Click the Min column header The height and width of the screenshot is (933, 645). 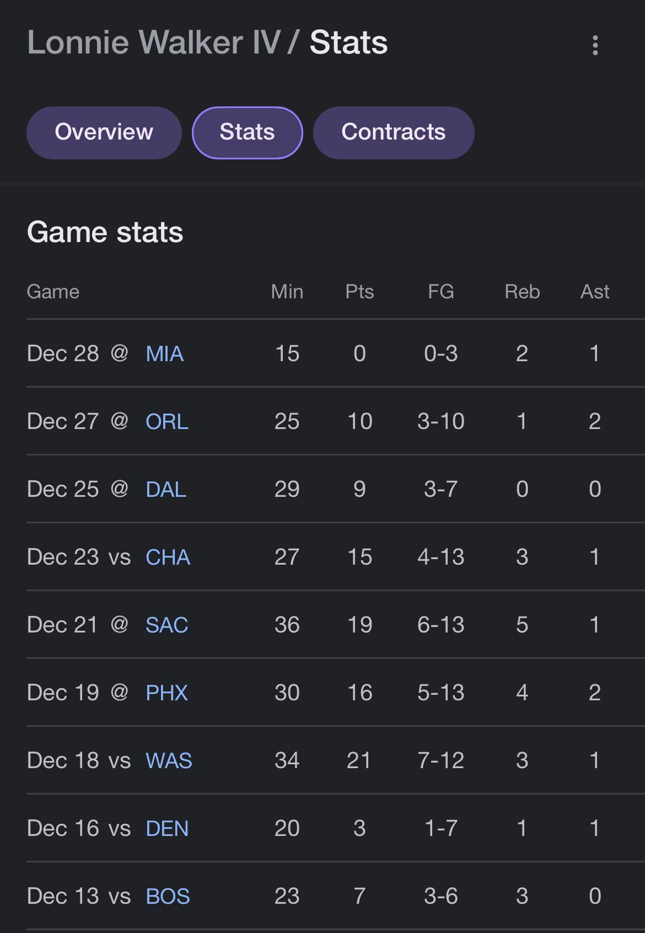tap(287, 292)
